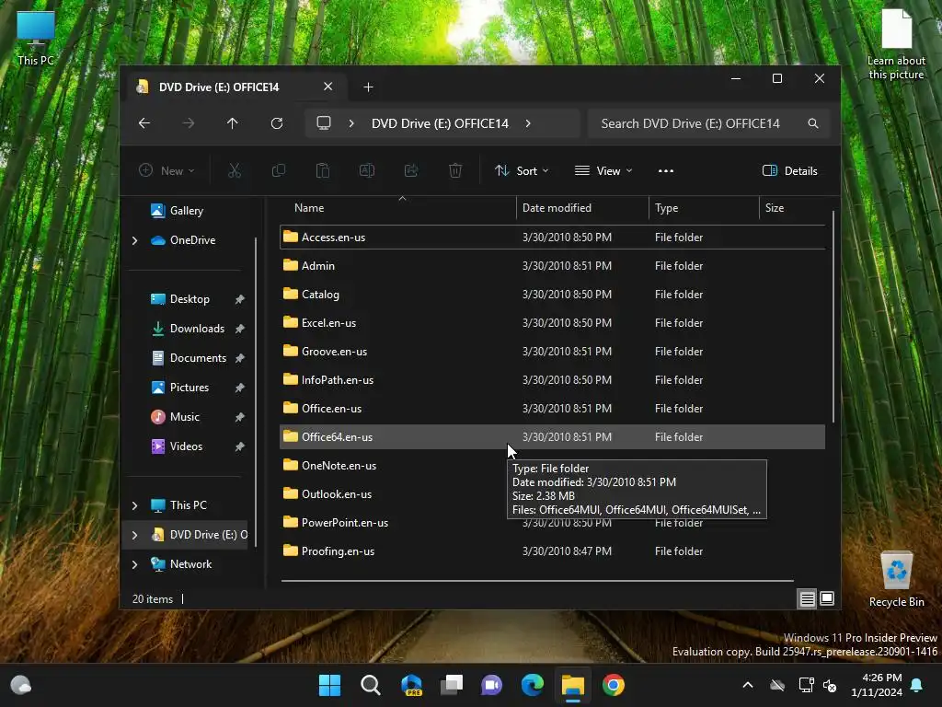Viewport: 942px width, 707px height.
Task: Open weather widget on taskbar
Action: pos(21,685)
